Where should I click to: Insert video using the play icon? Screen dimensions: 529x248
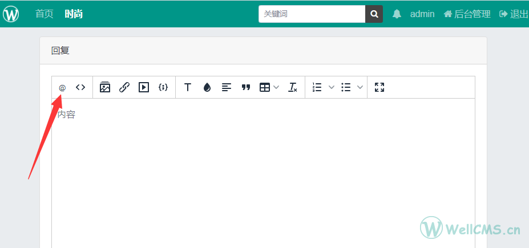144,87
